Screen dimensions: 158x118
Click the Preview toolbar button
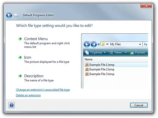pyautogui.click(x=138, y=52)
